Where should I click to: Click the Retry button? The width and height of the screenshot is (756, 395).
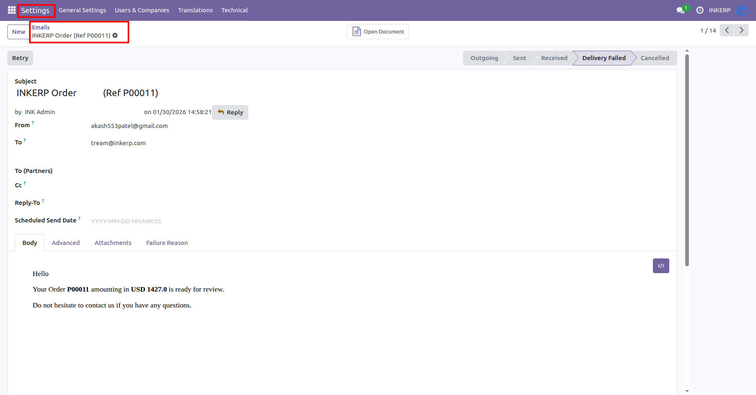click(20, 58)
